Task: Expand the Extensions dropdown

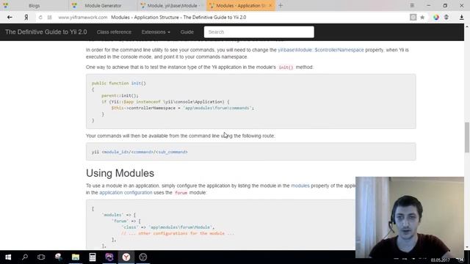Action: pyautogui.click(x=156, y=32)
